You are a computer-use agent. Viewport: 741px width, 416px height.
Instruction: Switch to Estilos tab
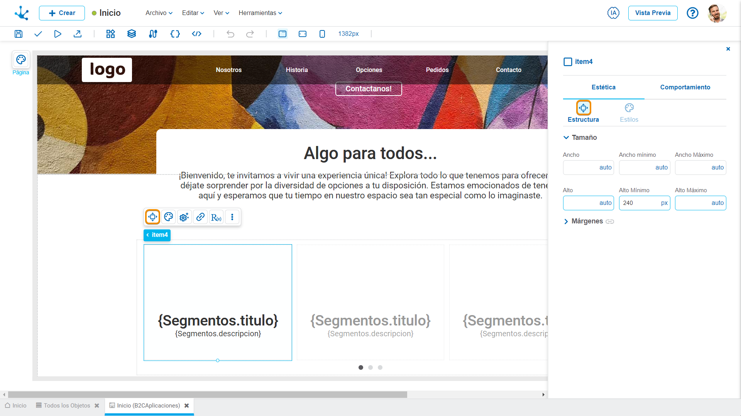click(x=629, y=112)
